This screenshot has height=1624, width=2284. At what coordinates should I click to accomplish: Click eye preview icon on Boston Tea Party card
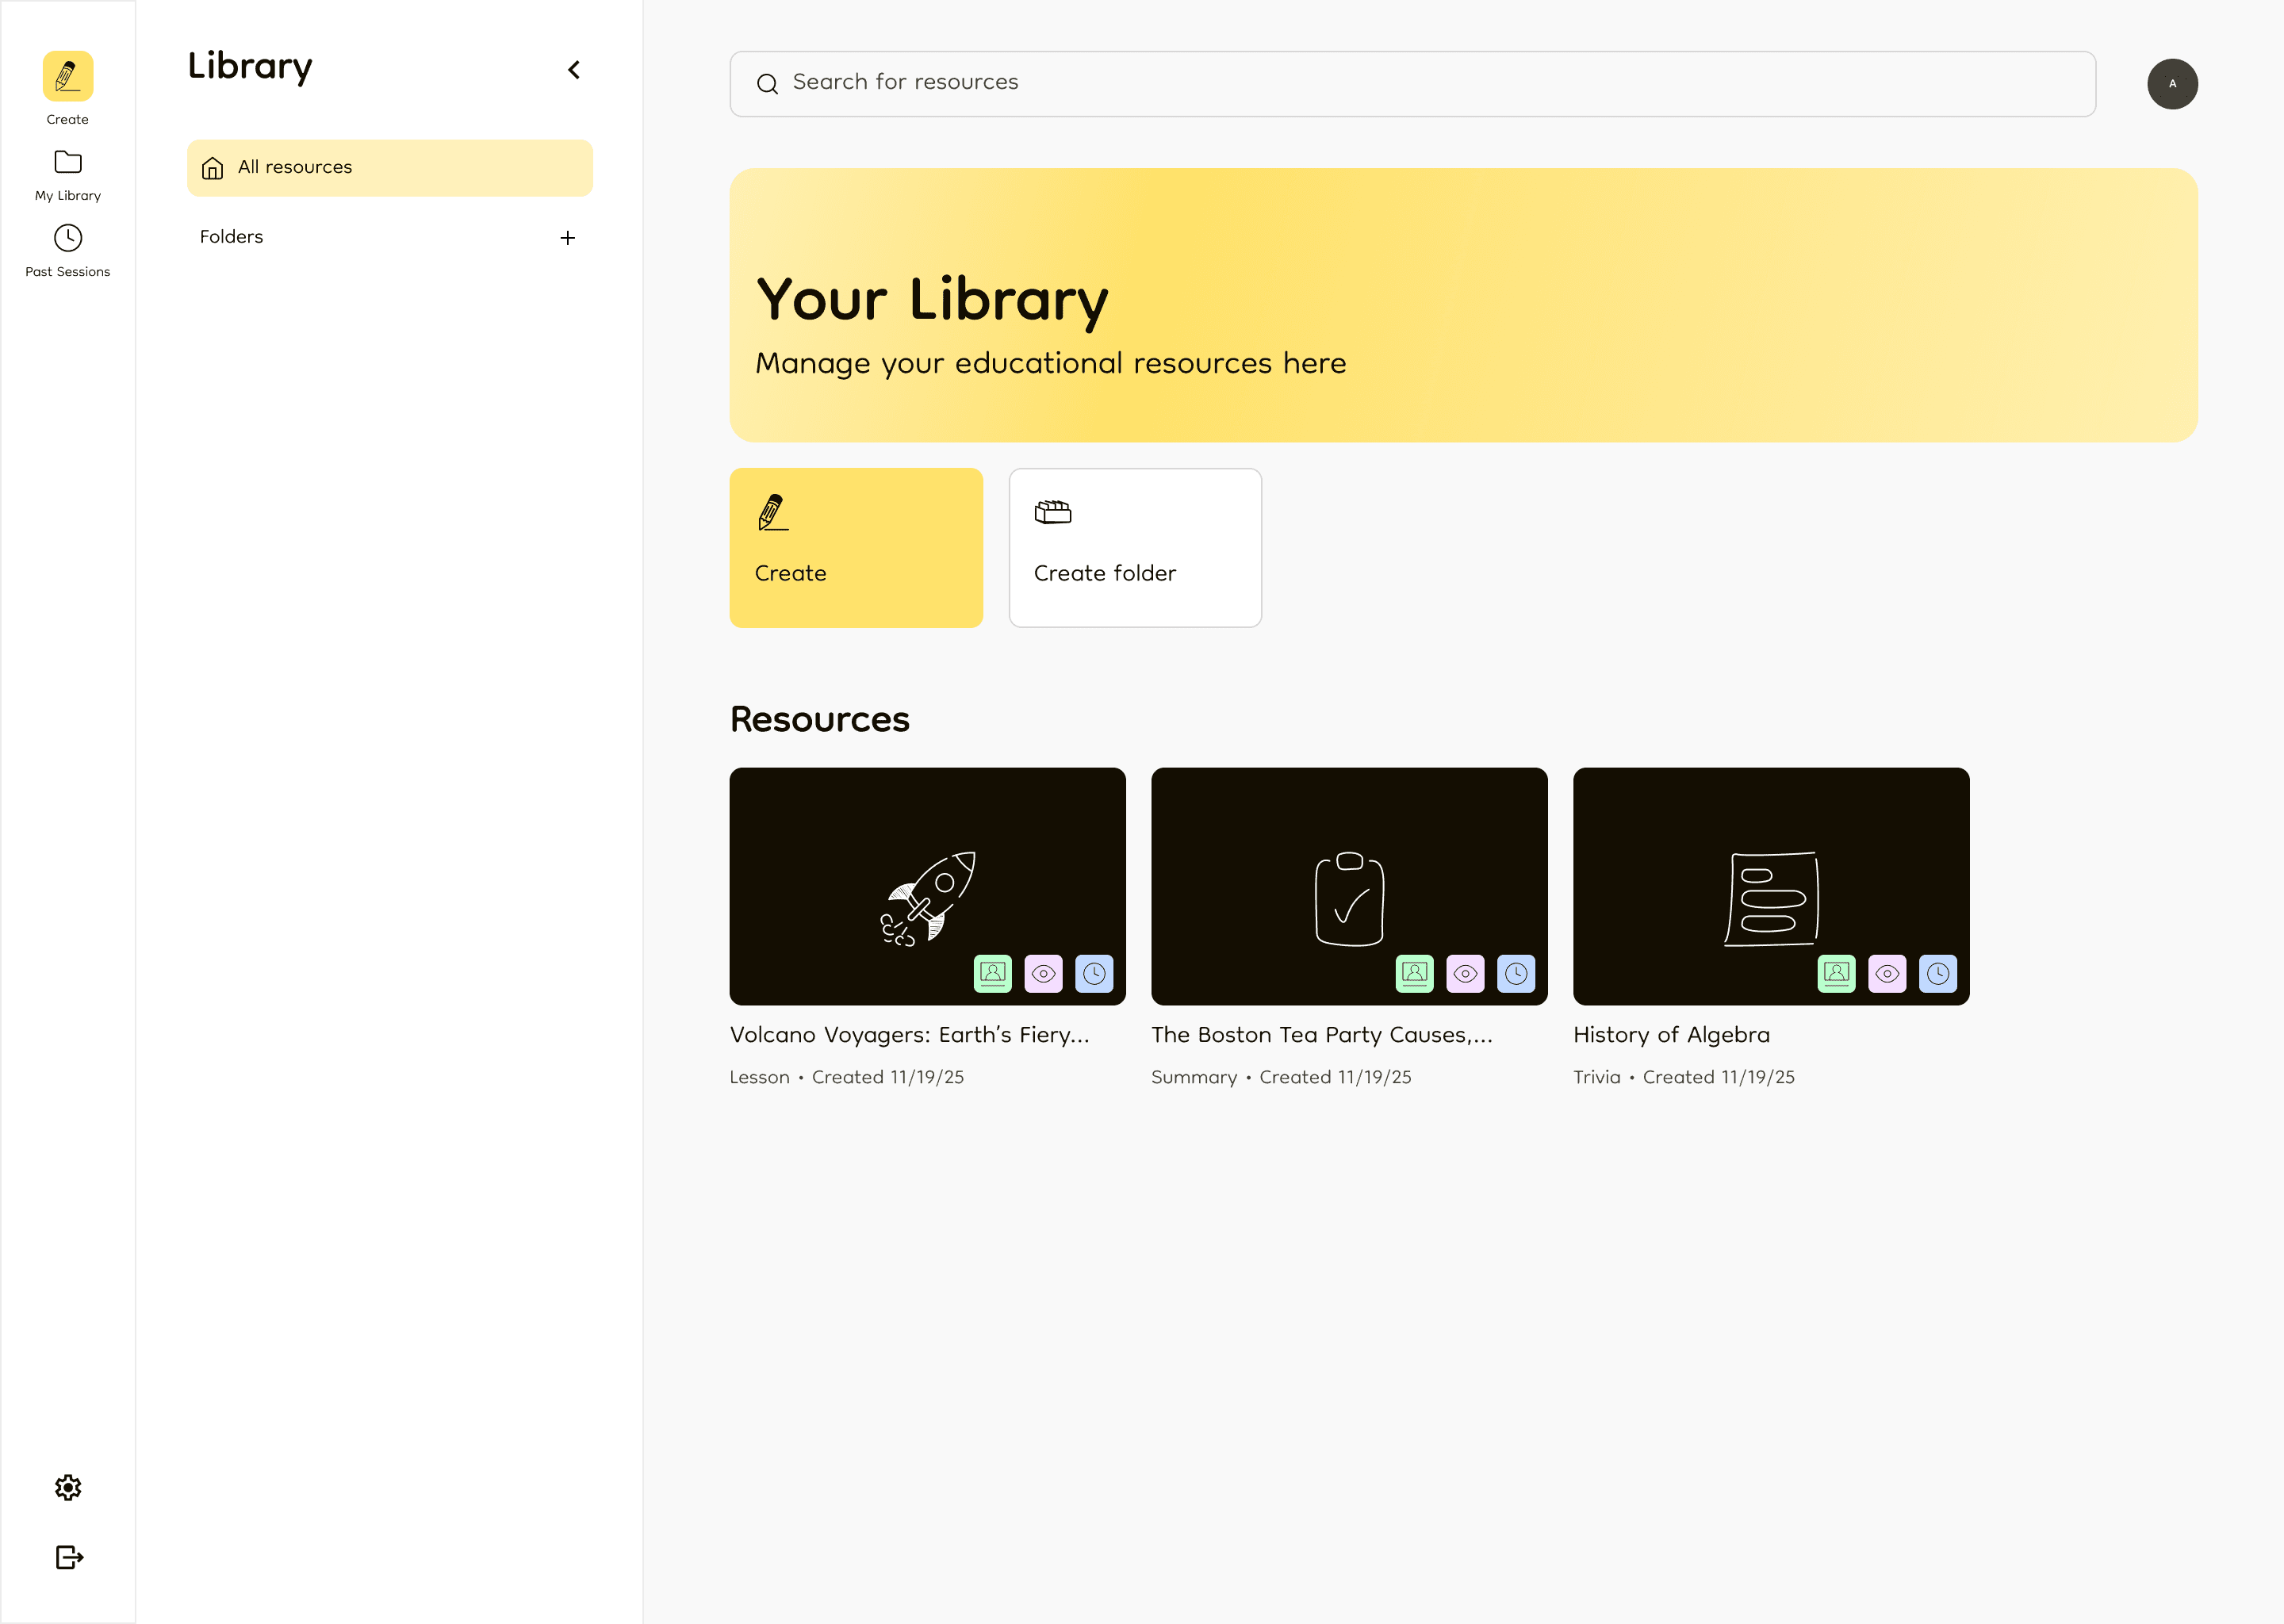click(x=1465, y=973)
